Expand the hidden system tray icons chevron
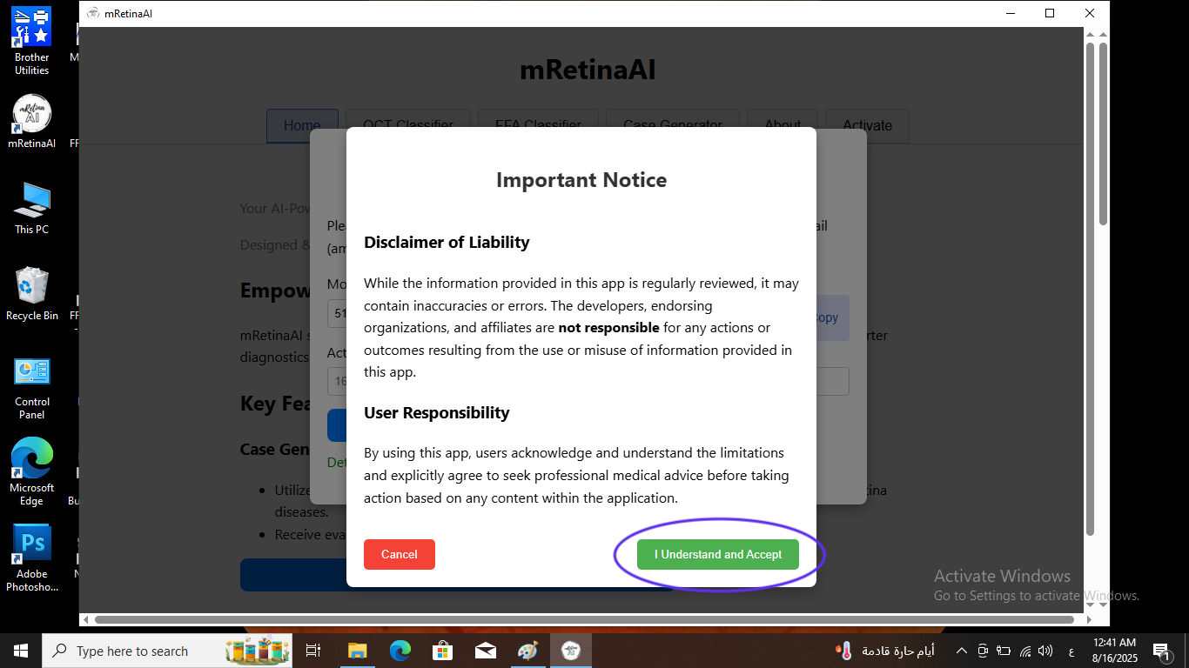The image size is (1189, 668). [962, 651]
